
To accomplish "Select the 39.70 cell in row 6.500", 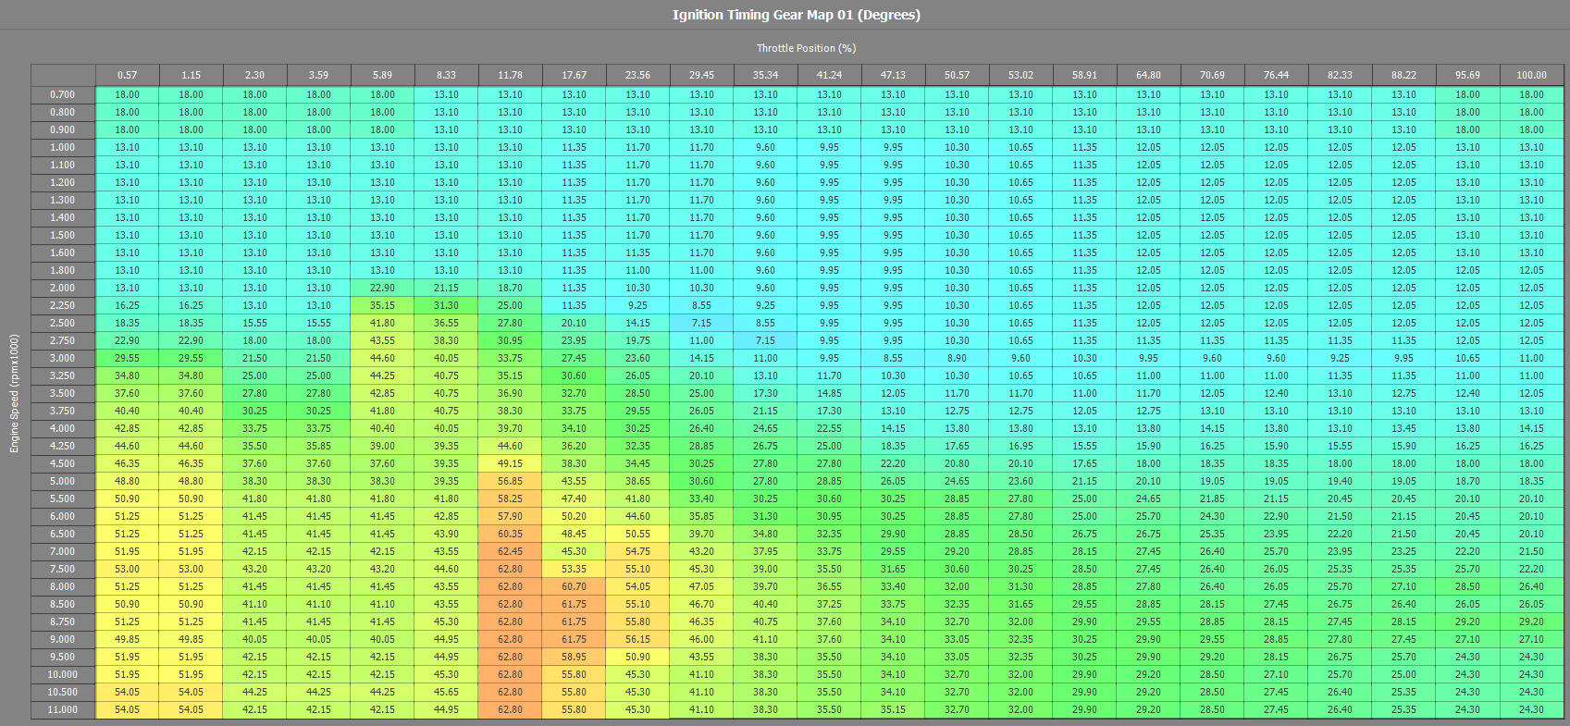I will (x=702, y=534).
